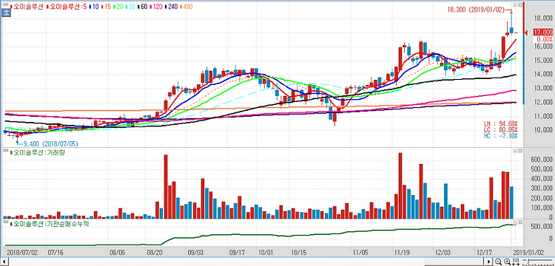The image size is (555, 266).
Task: Open the 기관순매수누적 pane menu icon
Action: (6, 222)
